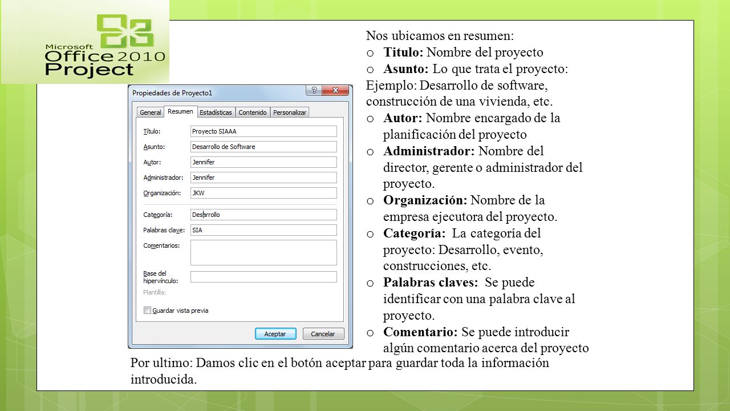
Task: Click the Cancelar button
Action: pos(323,334)
